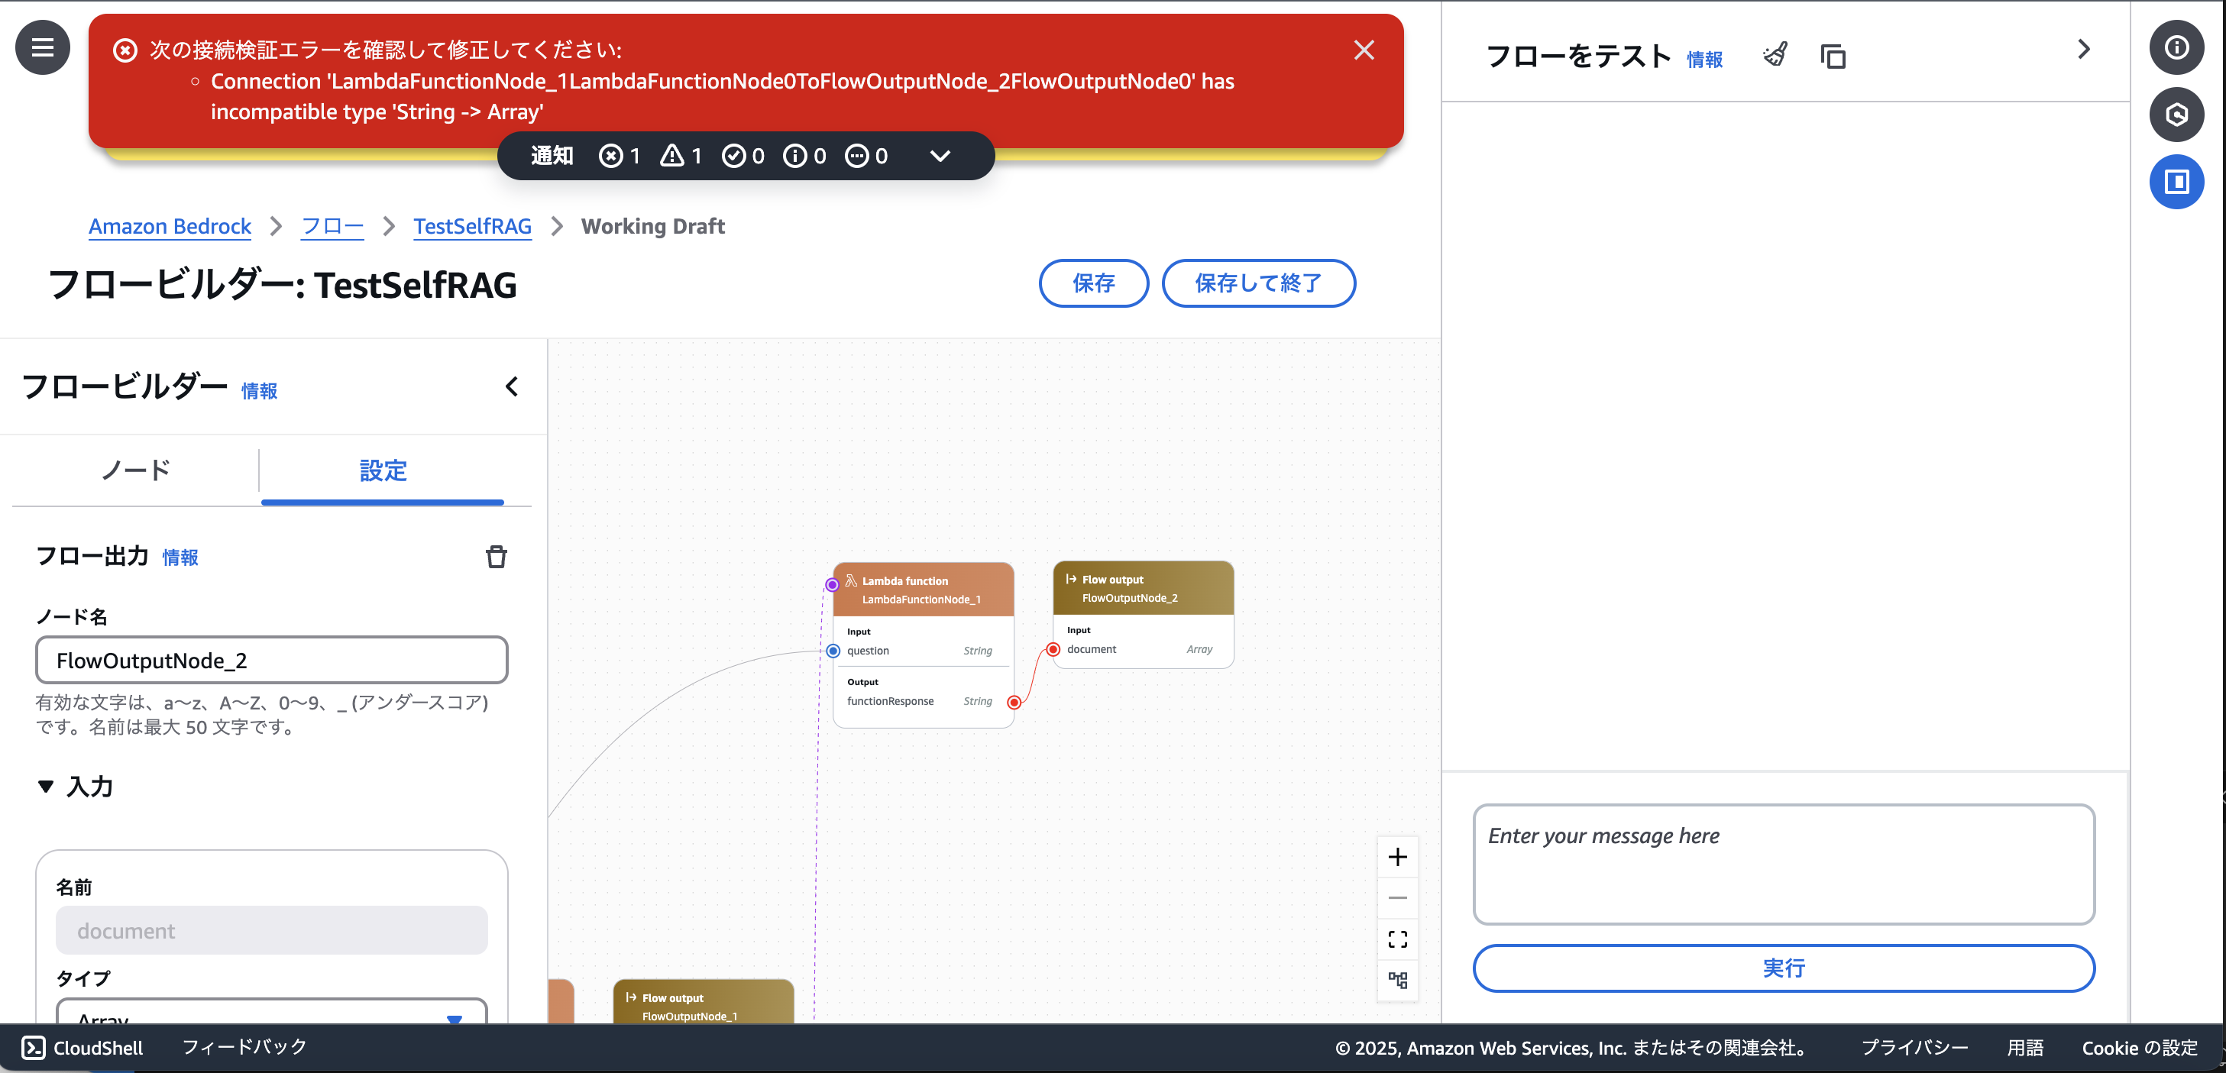Viewport: 2226px width, 1073px height.
Task: Select the blue panel icon in the sidebar
Action: [x=2178, y=182]
